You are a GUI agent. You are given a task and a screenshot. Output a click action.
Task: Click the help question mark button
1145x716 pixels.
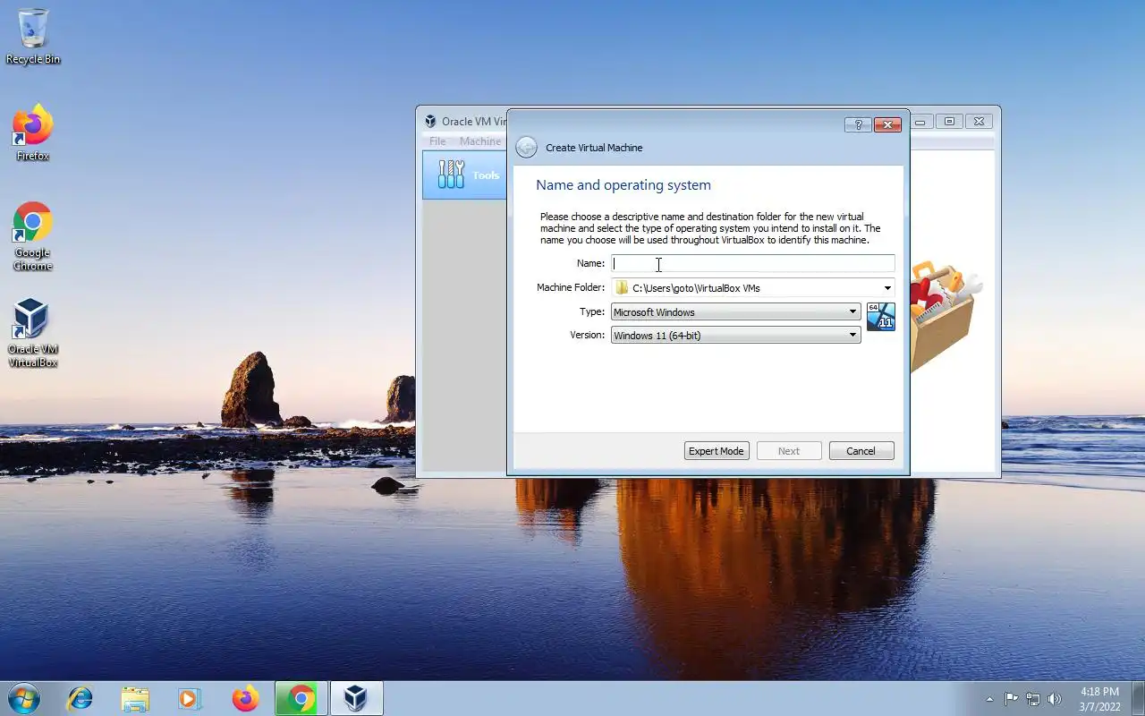click(x=858, y=124)
